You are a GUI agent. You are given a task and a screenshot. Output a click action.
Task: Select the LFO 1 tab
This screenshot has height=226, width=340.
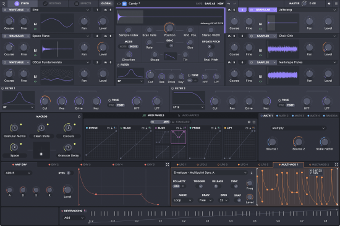coord(182,164)
